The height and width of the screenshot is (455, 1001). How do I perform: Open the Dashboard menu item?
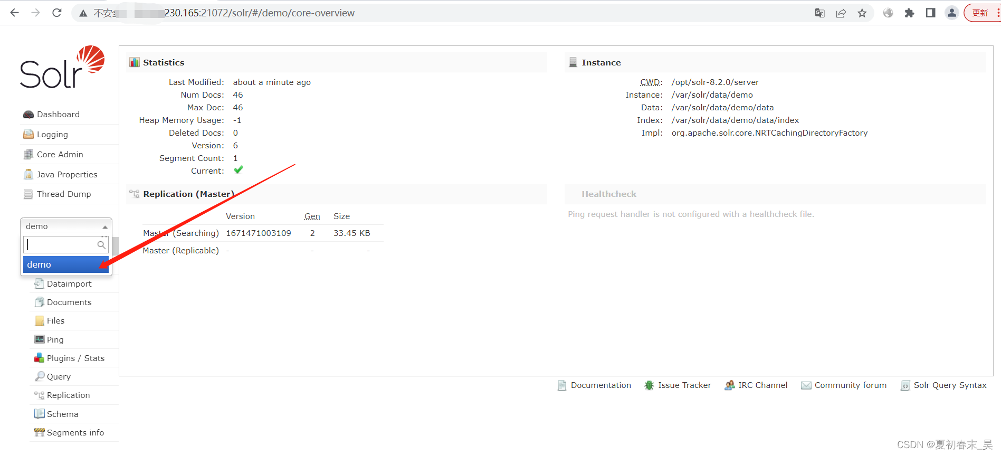click(58, 115)
